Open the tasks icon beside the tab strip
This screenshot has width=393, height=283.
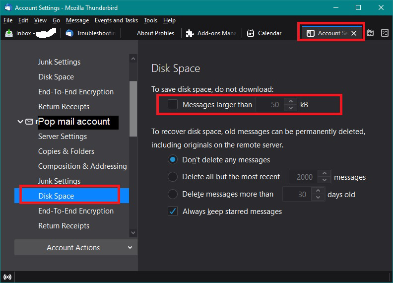pyautogui.click(x=385, y=33)
